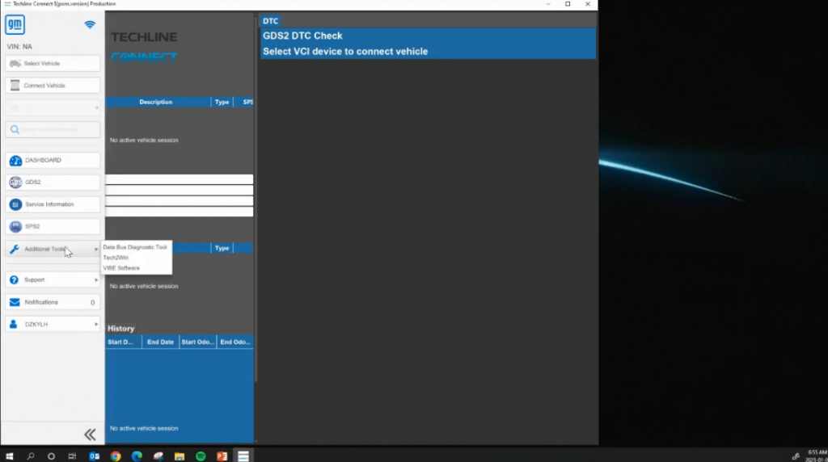Click the History tab label
Screen dimensions: 828x462
(121, 328)
